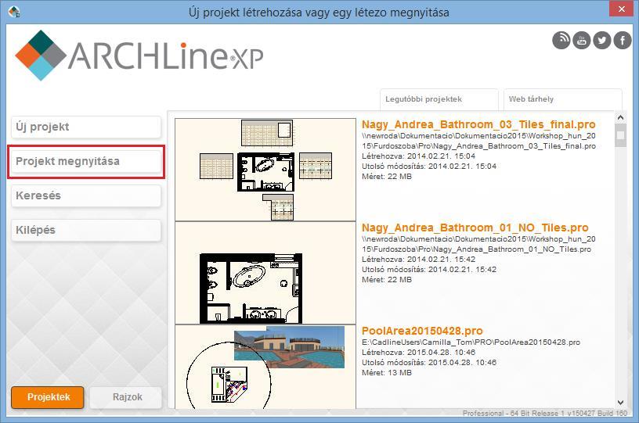Open the Facebook icon

(623, 40)
